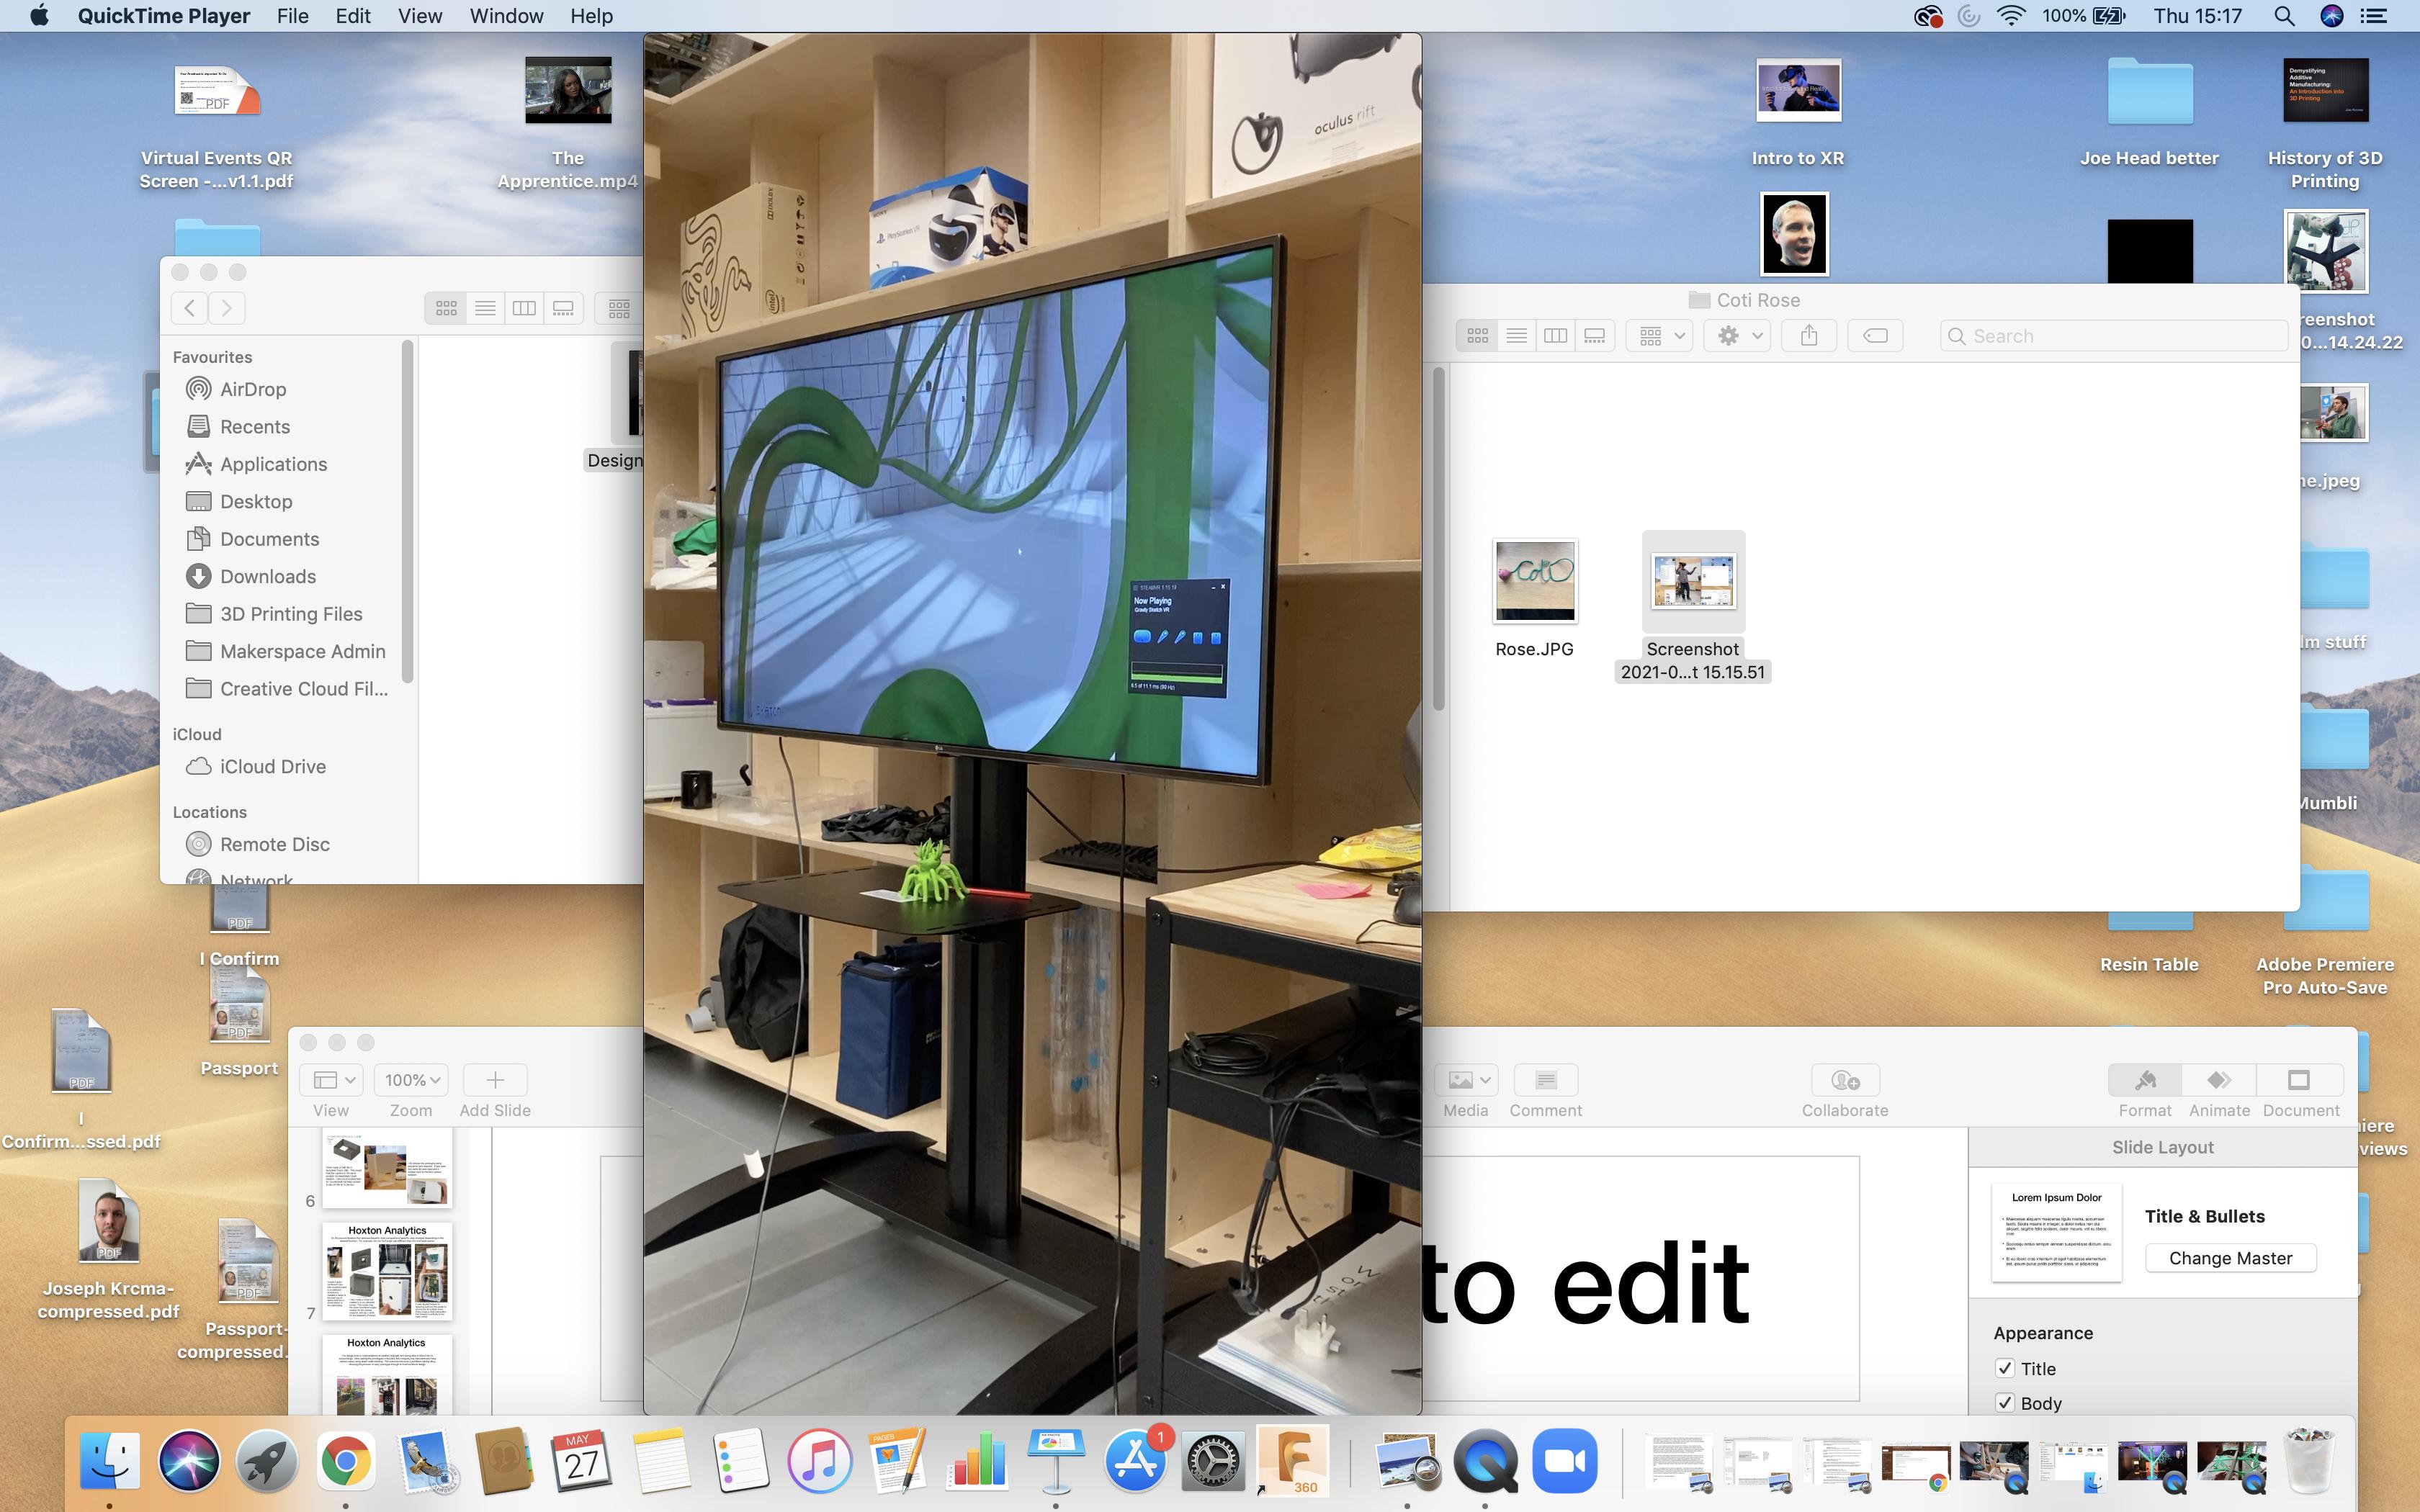Go forward in left Finder window
Image resolution: width=2420 pixels, height=1512 pixels.
[227, 308]
